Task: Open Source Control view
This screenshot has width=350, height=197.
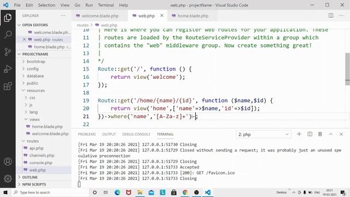Action: coord(8,52)
